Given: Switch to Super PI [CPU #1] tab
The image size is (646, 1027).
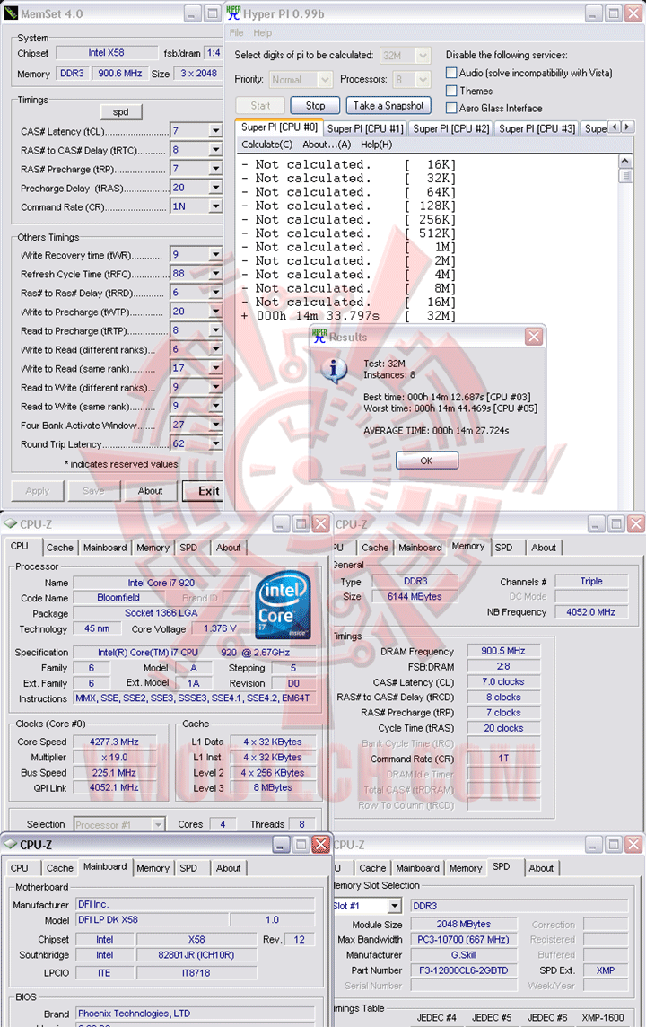Looking at the screenshot, I should pos(365,128).
